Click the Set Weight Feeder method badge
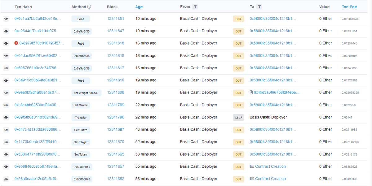This screenshot has height=186, width=372. [x=86, y=93]
